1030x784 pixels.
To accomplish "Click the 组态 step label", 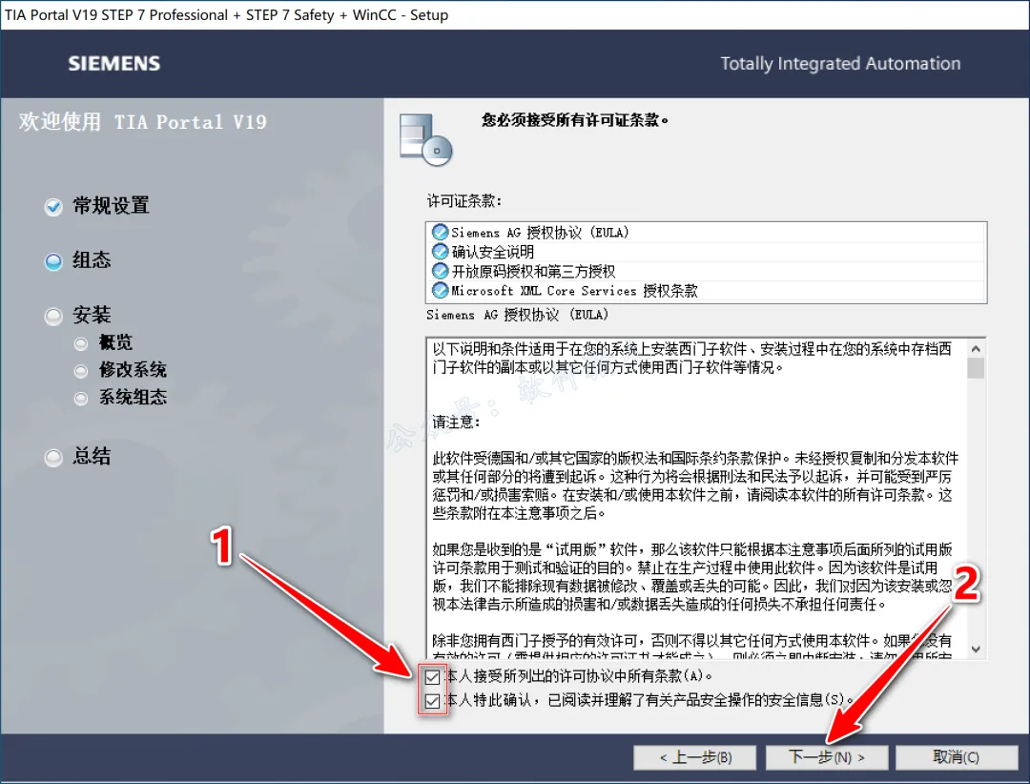I will (92, 260).
